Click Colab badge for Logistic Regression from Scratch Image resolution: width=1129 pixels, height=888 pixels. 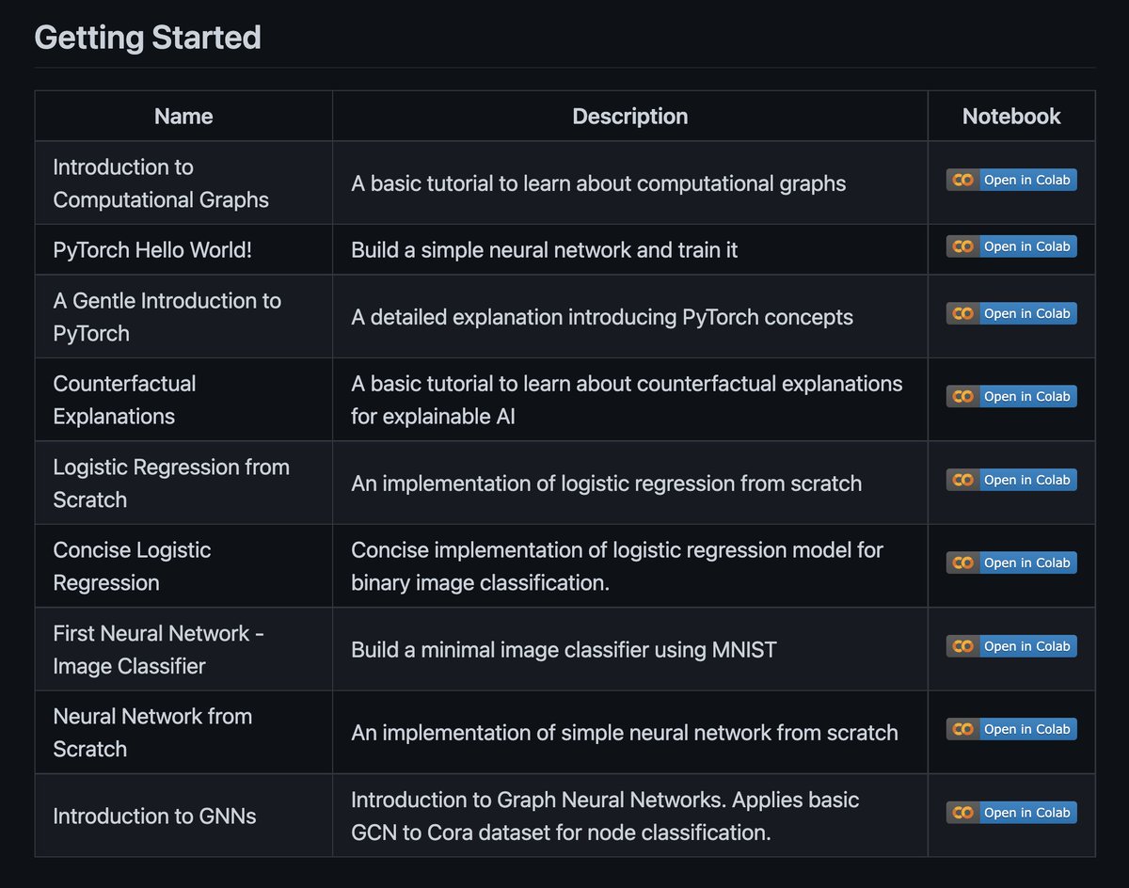1011,480
